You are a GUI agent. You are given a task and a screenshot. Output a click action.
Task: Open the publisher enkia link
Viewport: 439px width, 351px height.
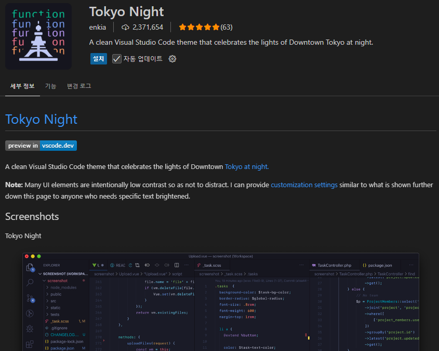coord(98,27)
